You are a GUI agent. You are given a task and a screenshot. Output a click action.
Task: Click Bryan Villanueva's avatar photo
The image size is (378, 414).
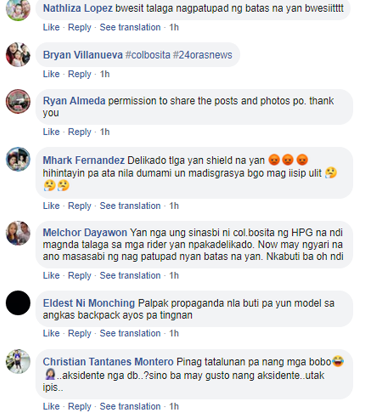click(x=18, y=54)
